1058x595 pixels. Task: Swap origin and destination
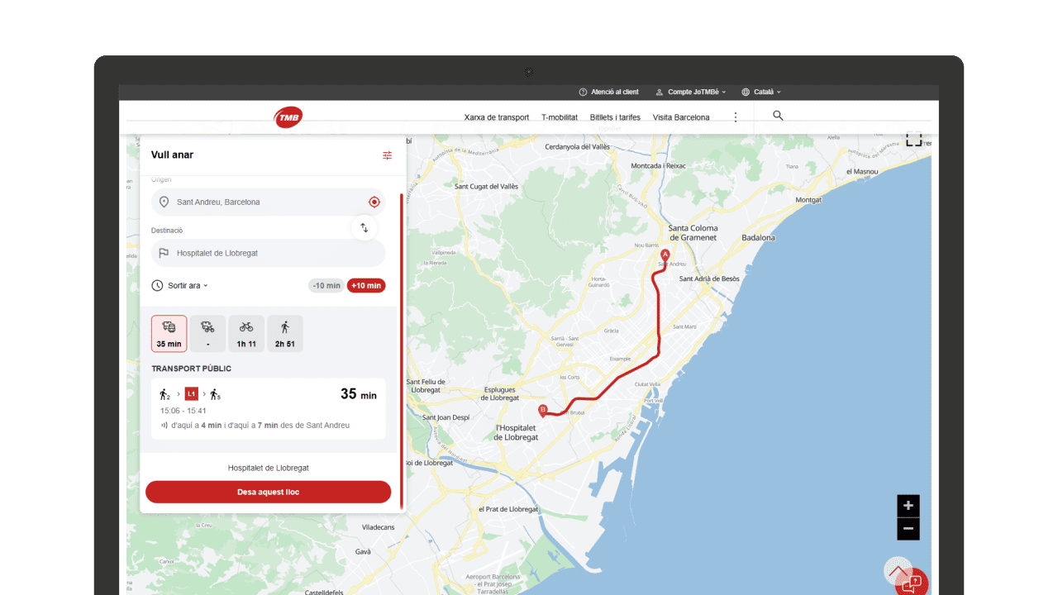pyautogui.click(x=365, y=227)
